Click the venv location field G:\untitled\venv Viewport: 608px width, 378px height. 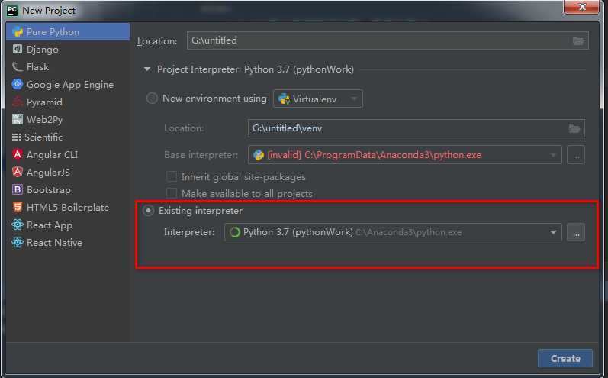click(x=416, y=128)
